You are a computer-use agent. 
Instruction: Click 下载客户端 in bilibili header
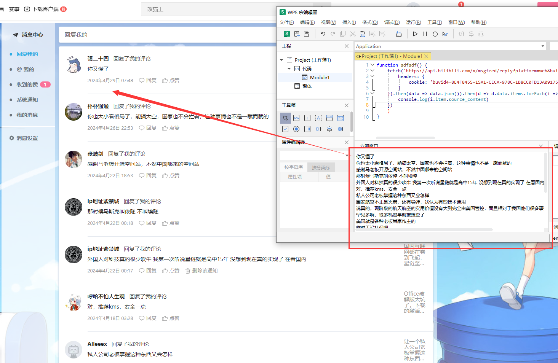41,9
